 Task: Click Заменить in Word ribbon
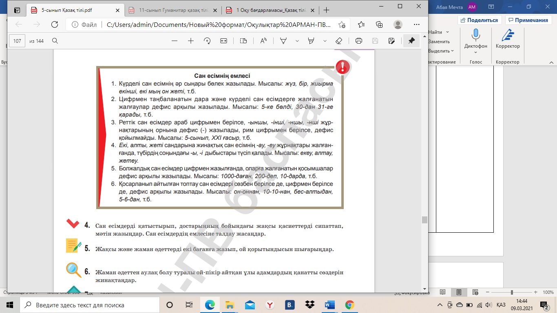439,42
